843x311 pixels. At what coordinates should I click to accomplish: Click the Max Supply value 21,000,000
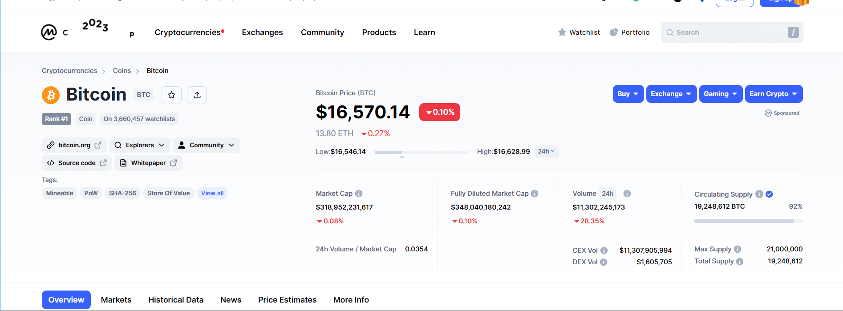(x=785, y=249)
